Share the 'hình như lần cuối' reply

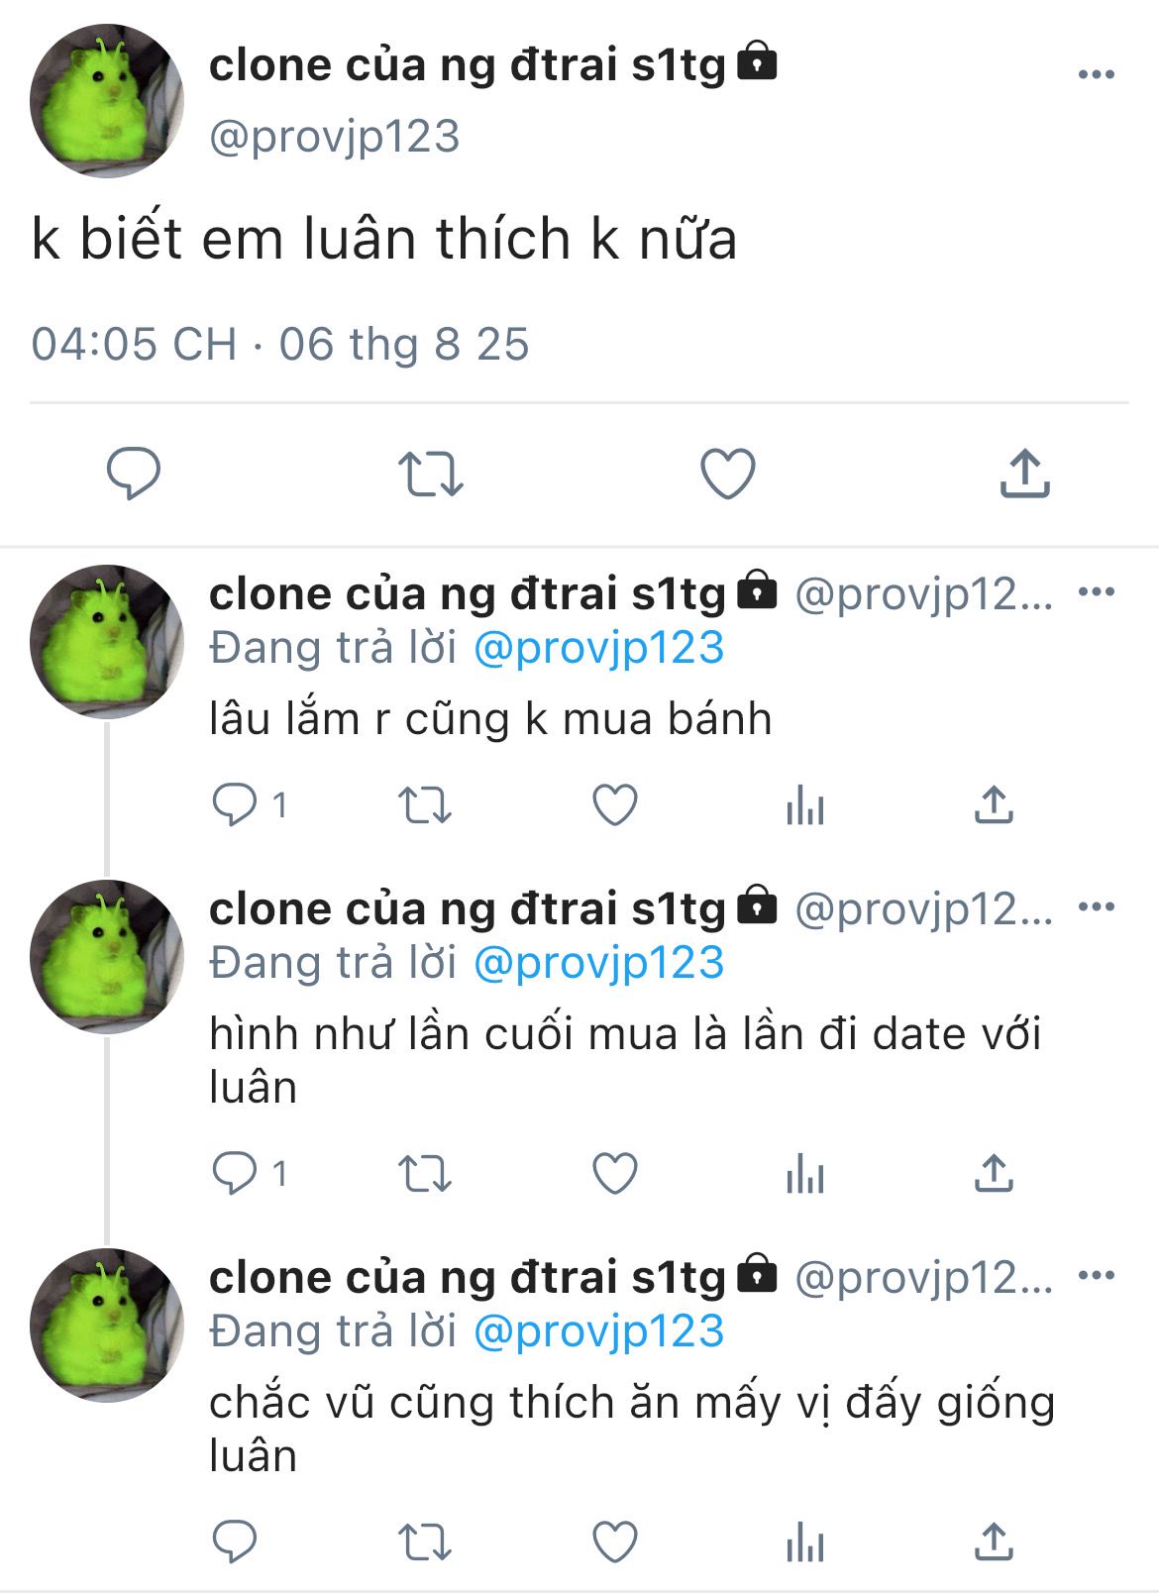[x=994, y=1173]
